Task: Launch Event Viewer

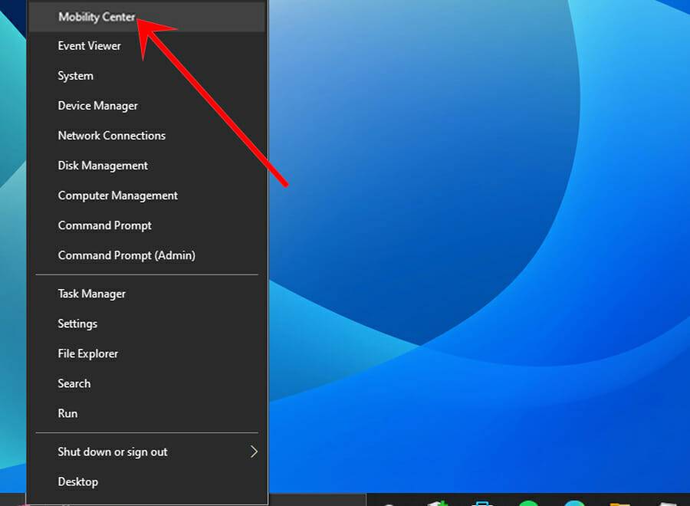Action: click(89, 46)
